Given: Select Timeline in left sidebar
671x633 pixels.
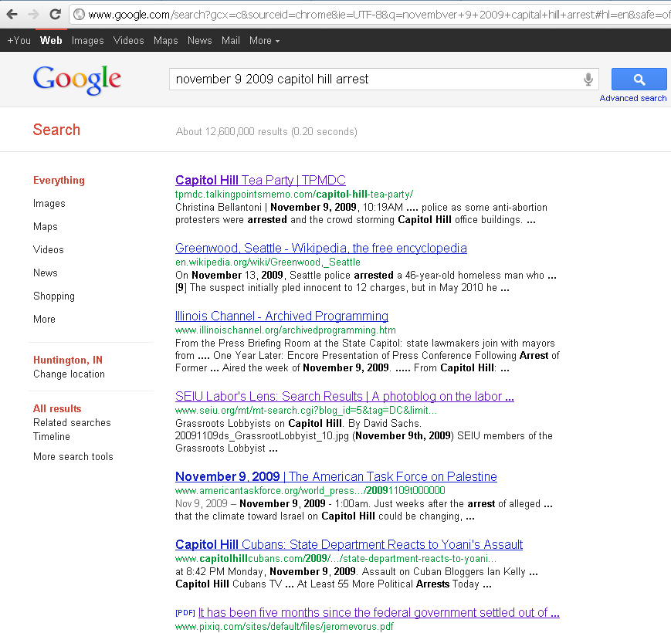Looking at the screenshot, I should pos(51,436).
